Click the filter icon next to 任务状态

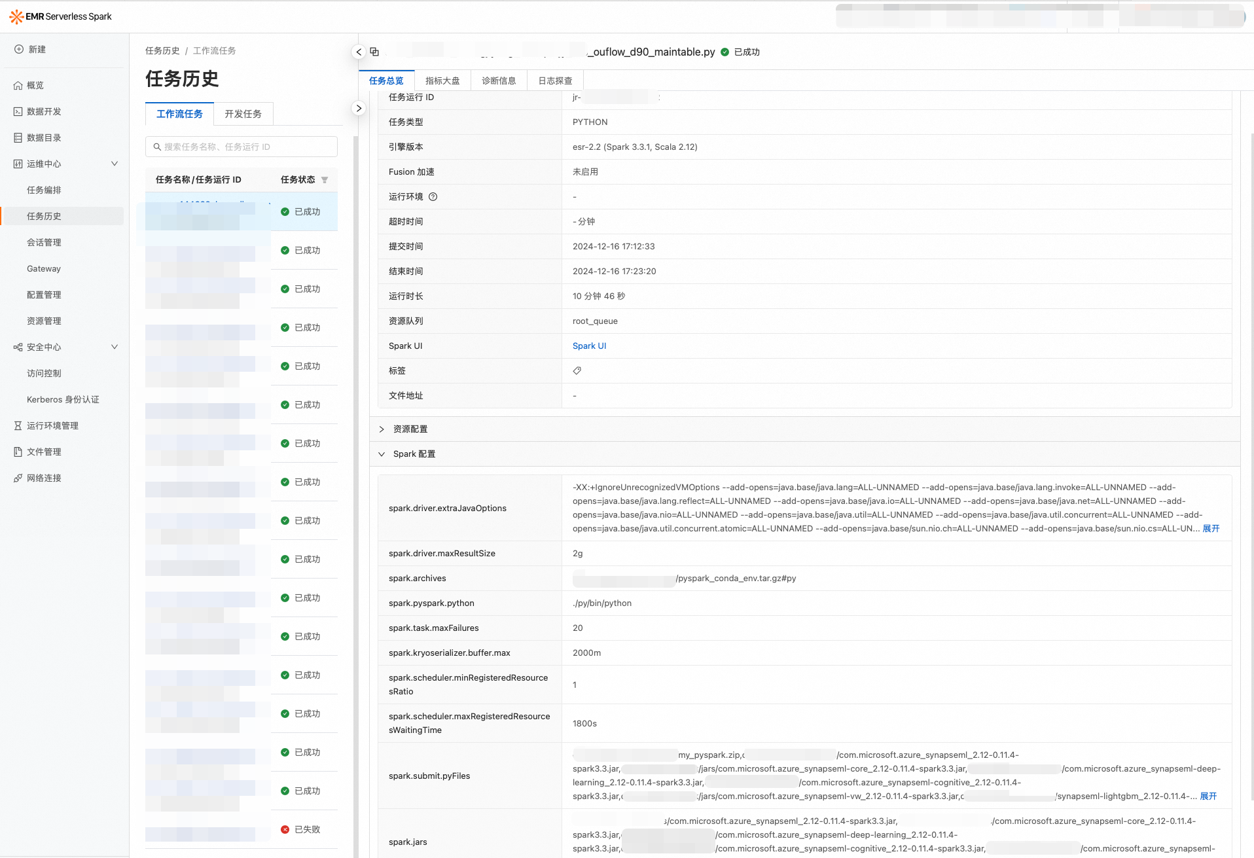tap(325, 180)
